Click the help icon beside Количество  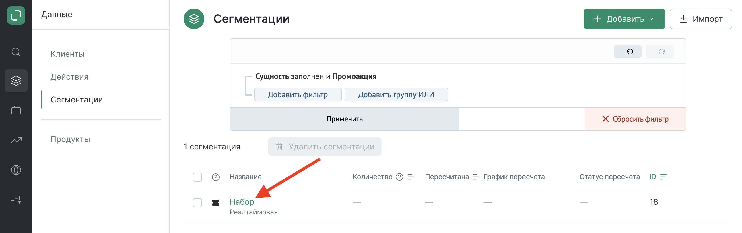click(x=399, y=177)
